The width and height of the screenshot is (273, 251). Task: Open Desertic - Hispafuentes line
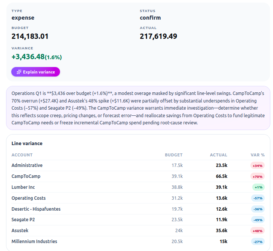[x=138, y=209]
